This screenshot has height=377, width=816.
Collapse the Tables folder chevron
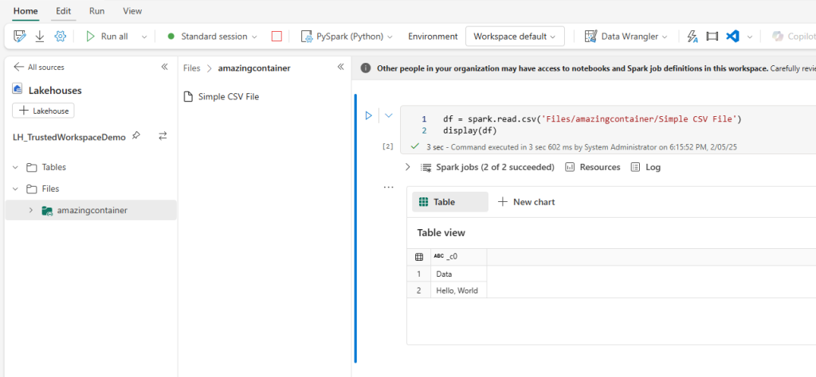pos(15,168)
